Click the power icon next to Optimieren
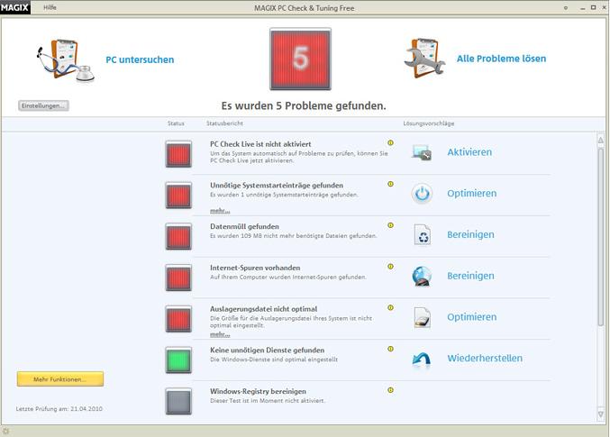This screenshot has height=437, width=610. pyautogui.click(x=422, y=194)
